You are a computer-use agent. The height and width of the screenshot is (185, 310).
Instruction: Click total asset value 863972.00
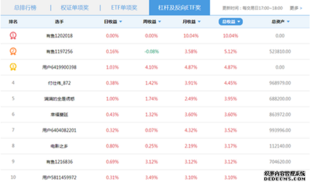(280, 115)
